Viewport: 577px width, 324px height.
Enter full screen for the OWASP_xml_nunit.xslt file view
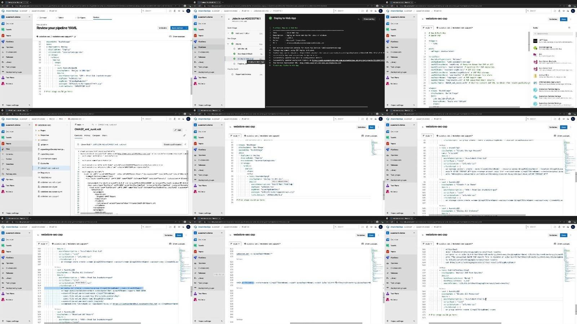[x=184, y=136]
